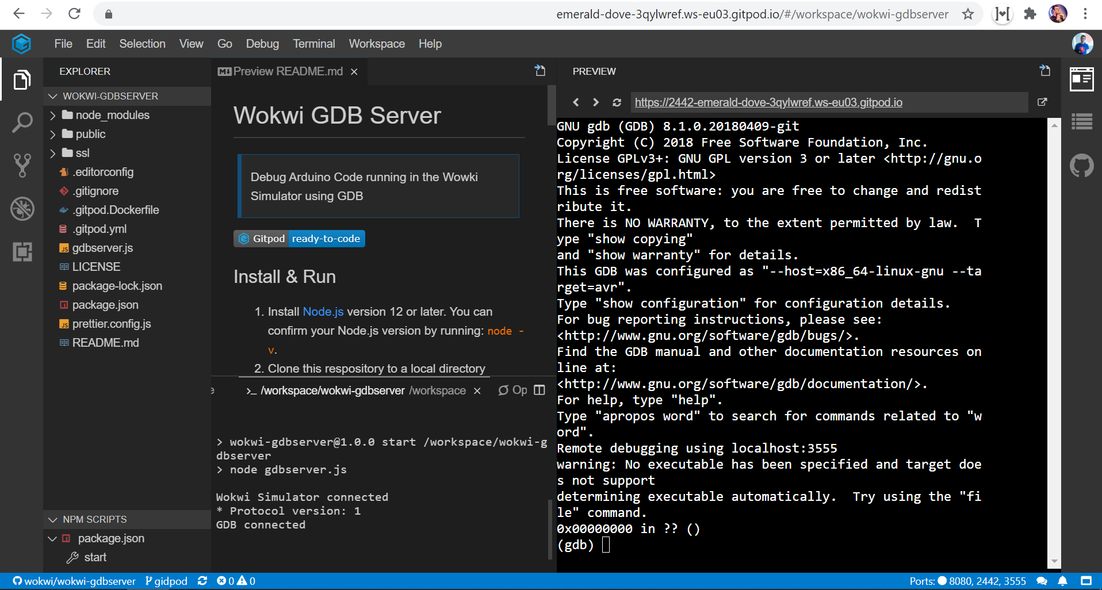The width and height of the screenshot is (1102, 590).
Task: Open the Search view in activity bar
Action: [x=22, y=122]
